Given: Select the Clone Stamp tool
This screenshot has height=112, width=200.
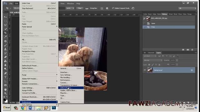Looking at the screenshot, I should click(x=5, y=49).
